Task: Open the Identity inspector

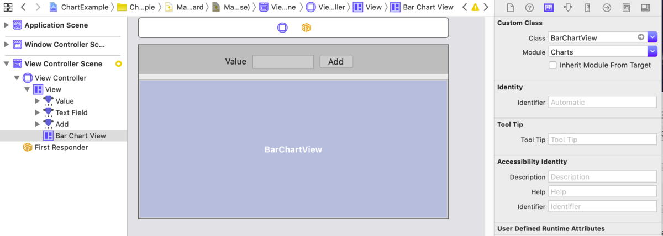Action: [x=549, y=7]
